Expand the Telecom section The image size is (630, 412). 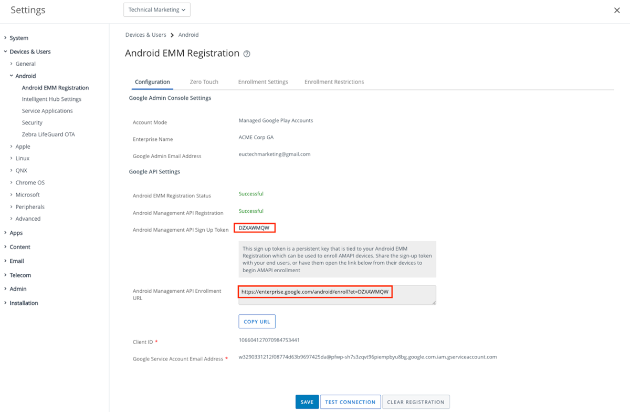point(20,275)
